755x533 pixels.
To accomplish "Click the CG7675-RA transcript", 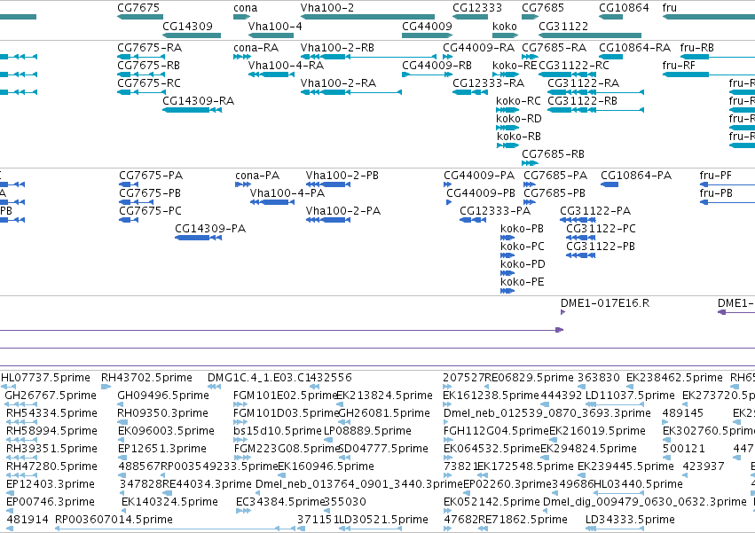I will [x=142, y=57].
